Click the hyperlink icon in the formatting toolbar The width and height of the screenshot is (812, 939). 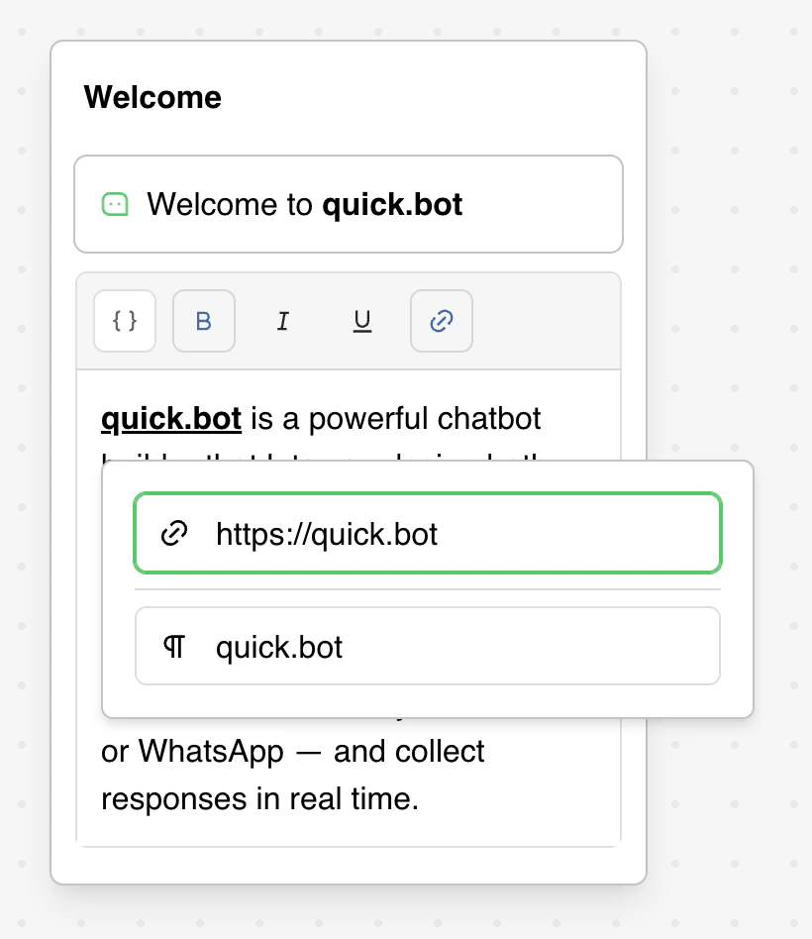pyautogui.click(x=442, y=321)
